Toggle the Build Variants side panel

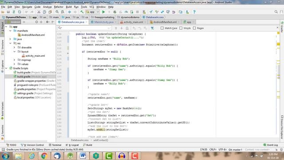2,111
